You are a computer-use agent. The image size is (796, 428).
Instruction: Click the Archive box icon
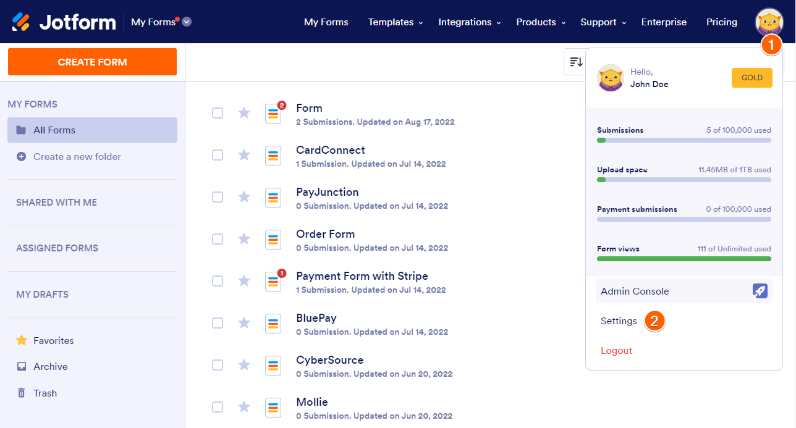[x=21, y=367]
